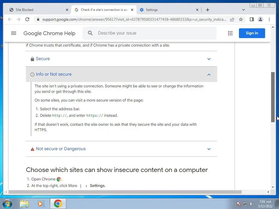The height and width of the screenshot is (209, 279).
Task: Close the Check if a site's connection tab
Action: pyautogui.click(x=132, y=10)
